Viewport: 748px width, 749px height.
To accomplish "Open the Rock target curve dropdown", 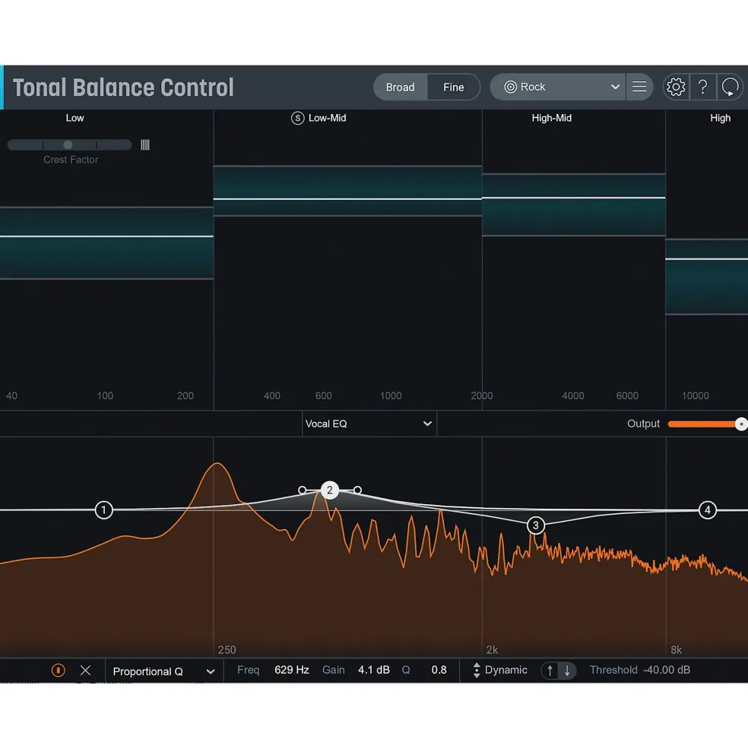I will 558,87.
